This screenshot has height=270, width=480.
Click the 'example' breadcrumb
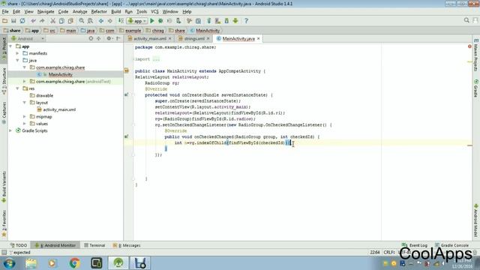133,31
